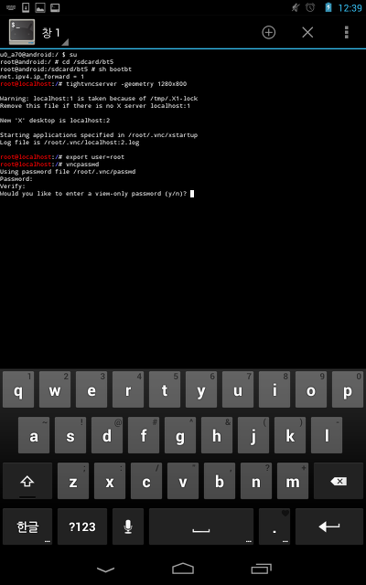Close the current terminal window
The height and width of the screenshot is (585, 366).
[307, 33]
